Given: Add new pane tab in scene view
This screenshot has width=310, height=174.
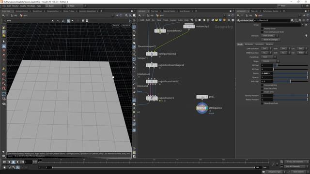Looking at the screenshot, I should 101,11.
